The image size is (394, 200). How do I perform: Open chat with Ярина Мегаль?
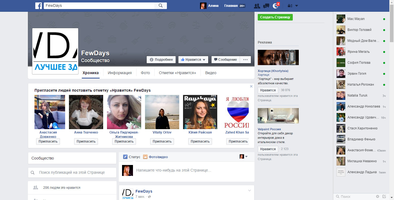click(x=361, y=52)
